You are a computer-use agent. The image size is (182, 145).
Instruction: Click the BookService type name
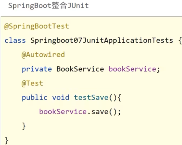coord(80,69)
